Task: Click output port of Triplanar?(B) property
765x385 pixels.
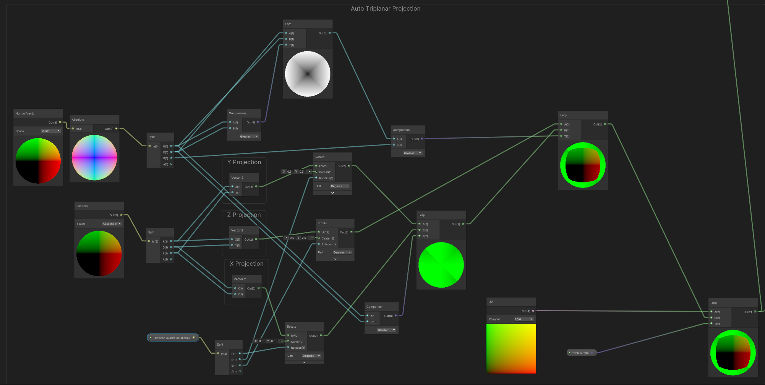Action: [x=592, y=353]
